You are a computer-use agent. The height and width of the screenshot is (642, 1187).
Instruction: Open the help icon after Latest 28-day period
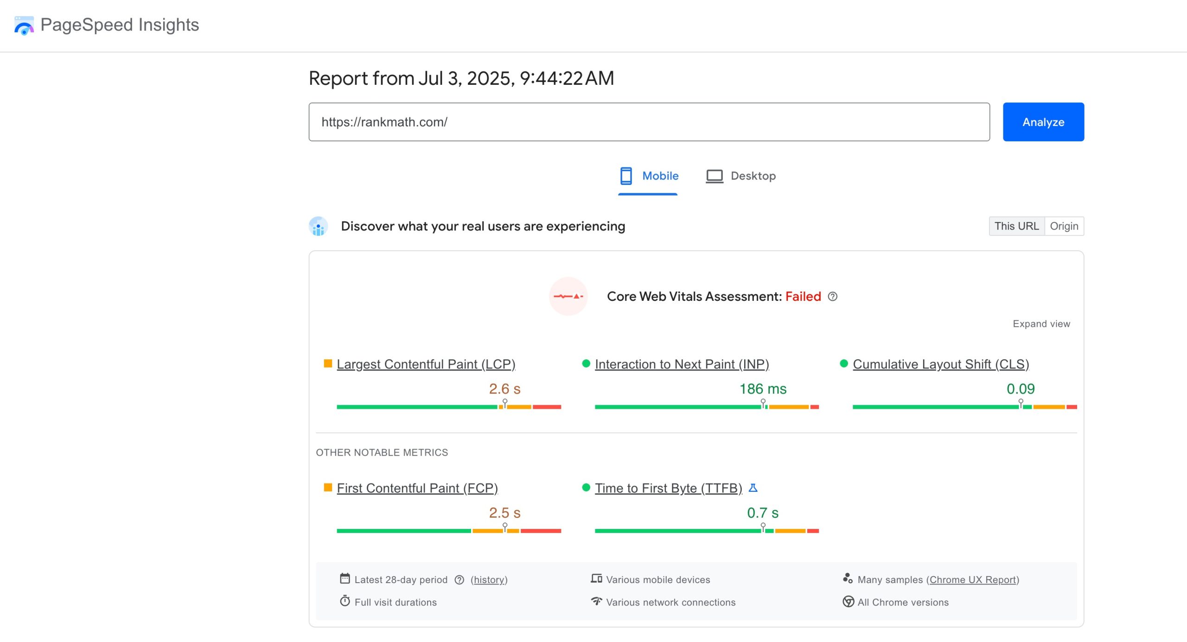(459, 579)
